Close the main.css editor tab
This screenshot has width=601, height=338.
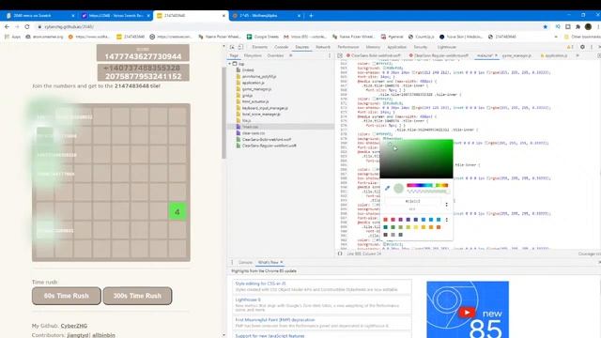(496, 55)
